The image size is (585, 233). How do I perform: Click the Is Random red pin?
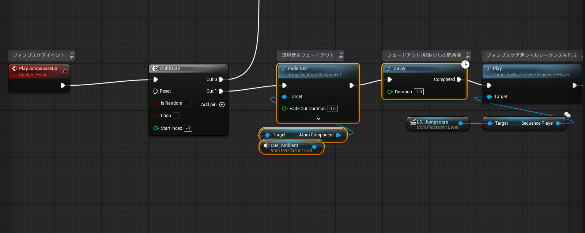click(x=156, y=103)
